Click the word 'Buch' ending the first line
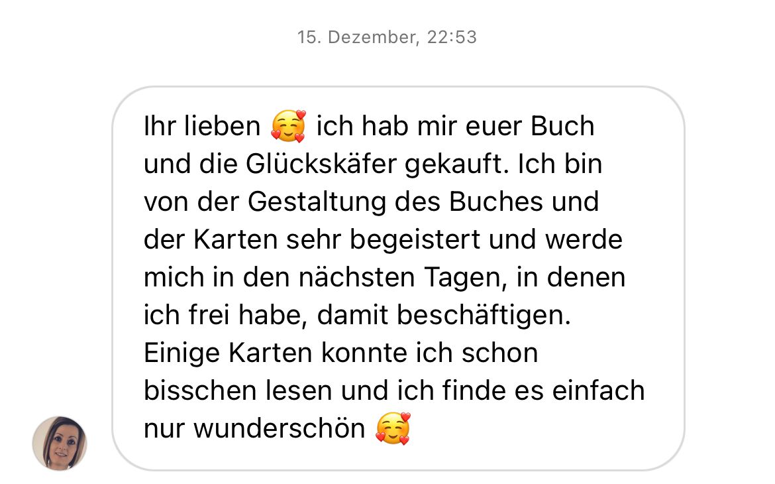The width and height of the screenshot is (775, 484). click(x=562, y=126)
